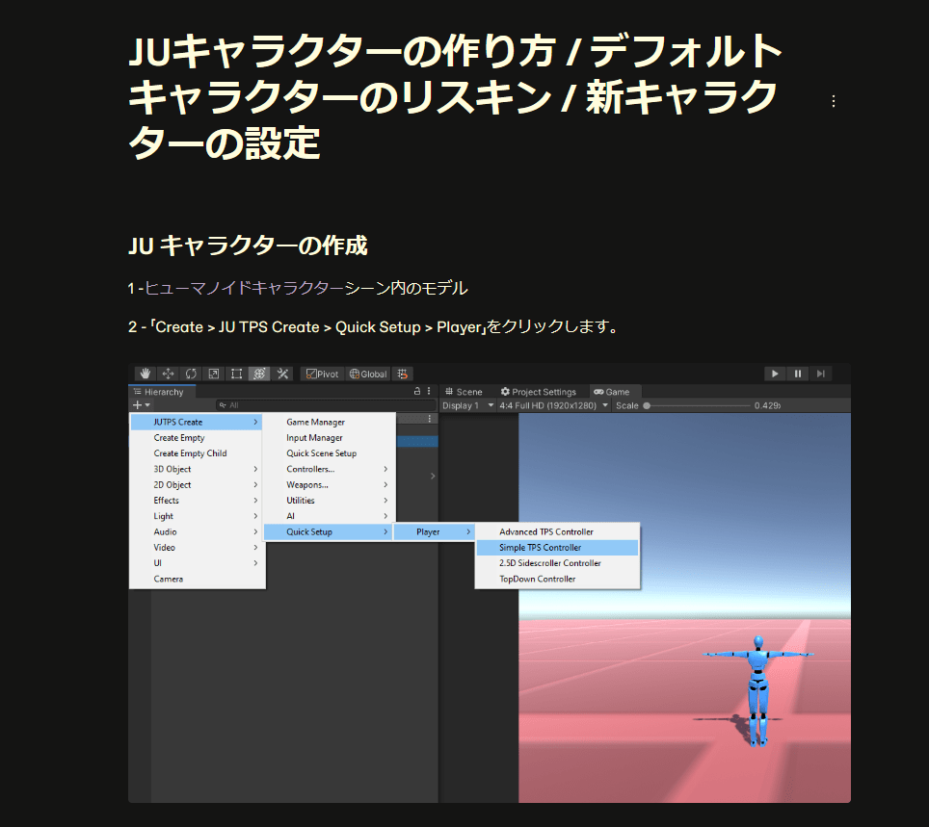Choose Create Empty Child from the menu

point(198,453)
